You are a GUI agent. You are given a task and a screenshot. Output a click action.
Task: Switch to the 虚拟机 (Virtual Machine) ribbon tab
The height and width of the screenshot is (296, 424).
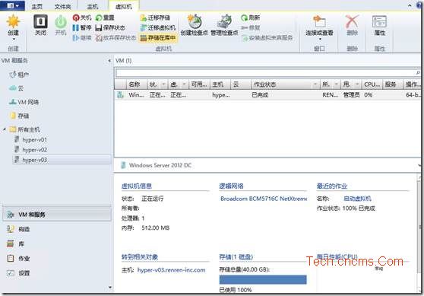124,6
